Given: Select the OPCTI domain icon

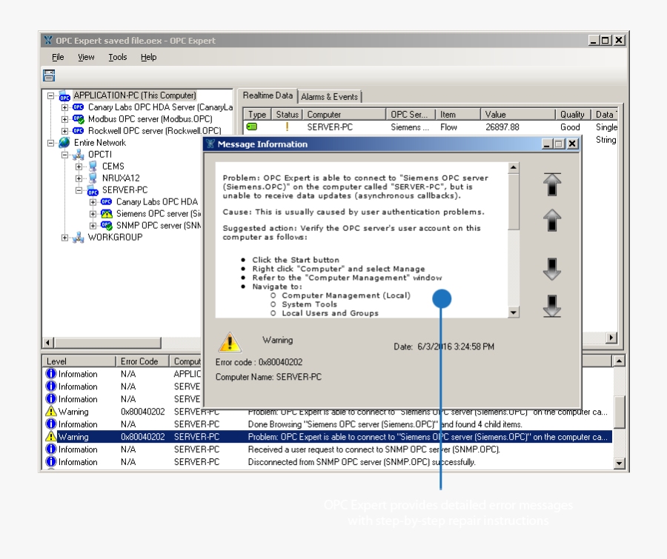Looking at the screenshot, I should [78, 154].
